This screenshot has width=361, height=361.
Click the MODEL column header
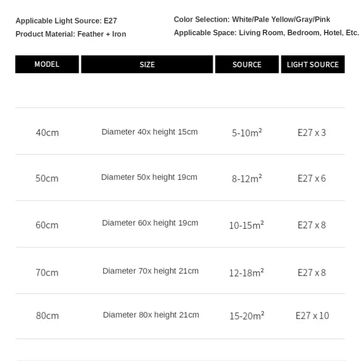click(47, 64)
